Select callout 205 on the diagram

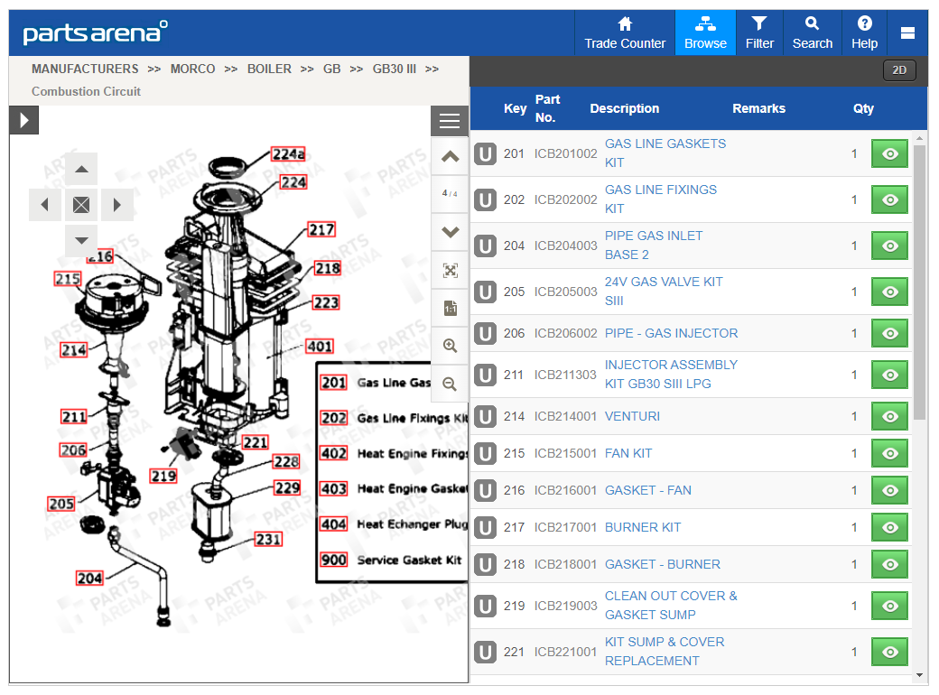(61, 504)
